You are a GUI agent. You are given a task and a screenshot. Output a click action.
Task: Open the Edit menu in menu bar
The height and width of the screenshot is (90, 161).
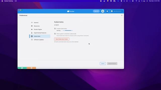tap(16, 1)
